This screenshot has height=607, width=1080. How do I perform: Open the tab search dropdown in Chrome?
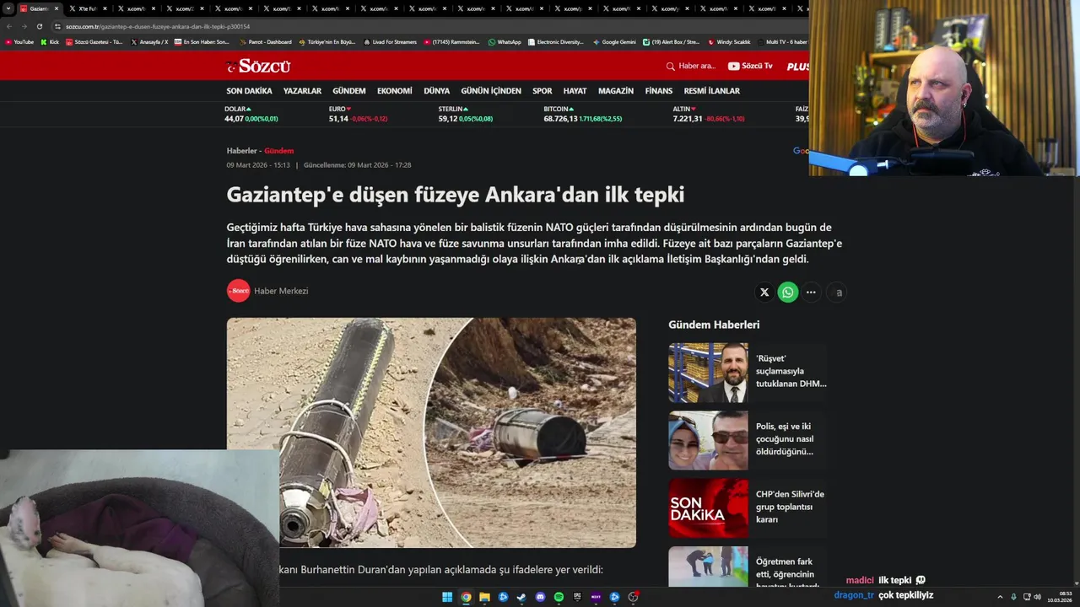tap(8, 8)
